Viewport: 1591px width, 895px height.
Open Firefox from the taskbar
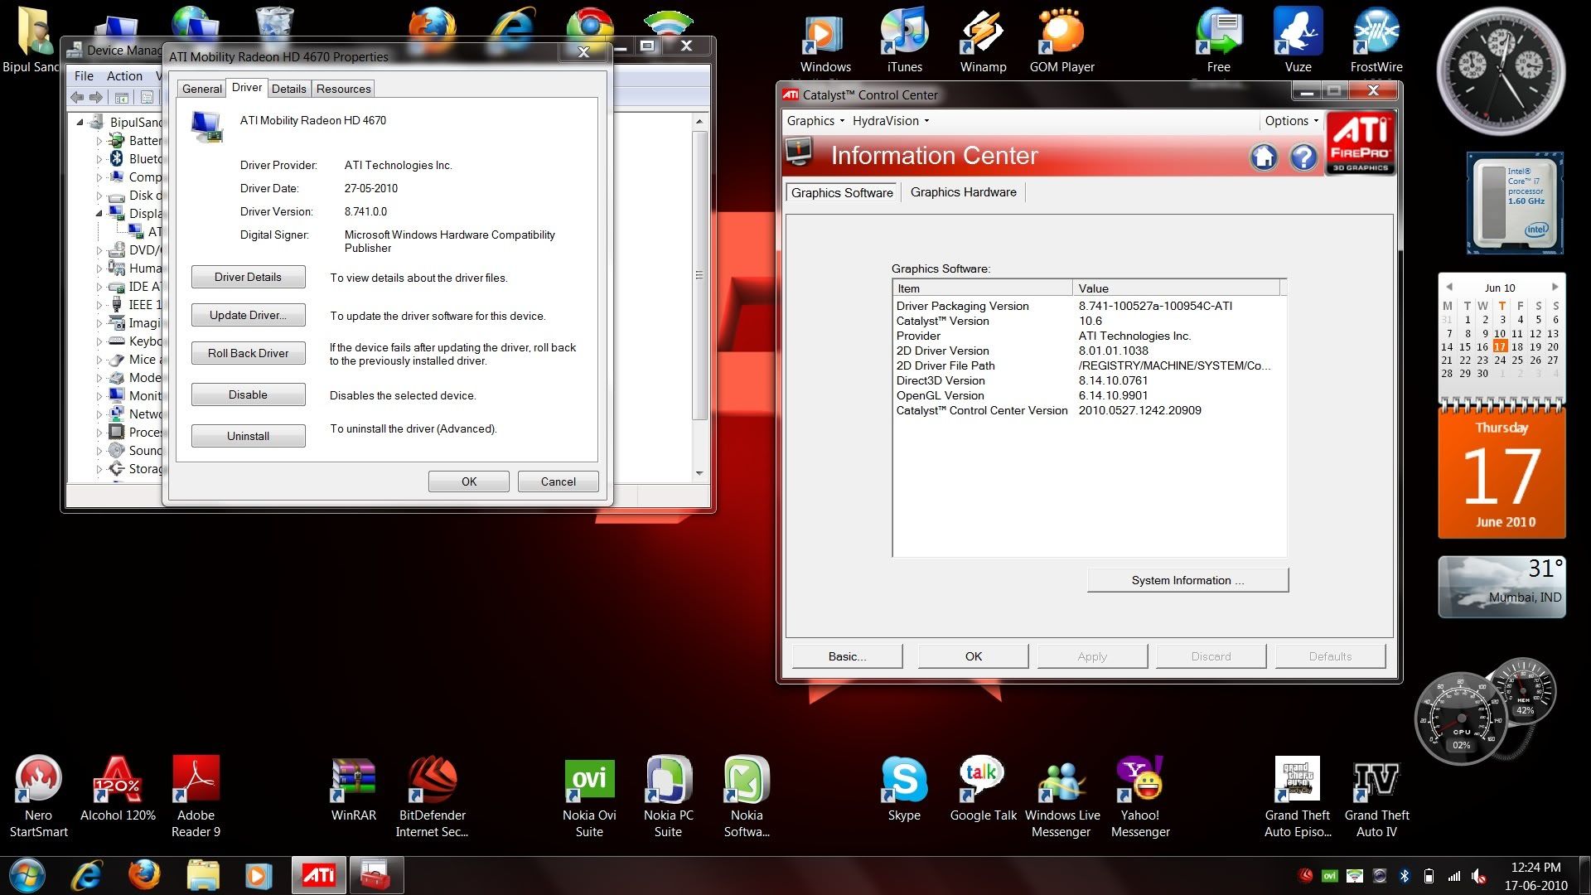[x=144, y=875]
